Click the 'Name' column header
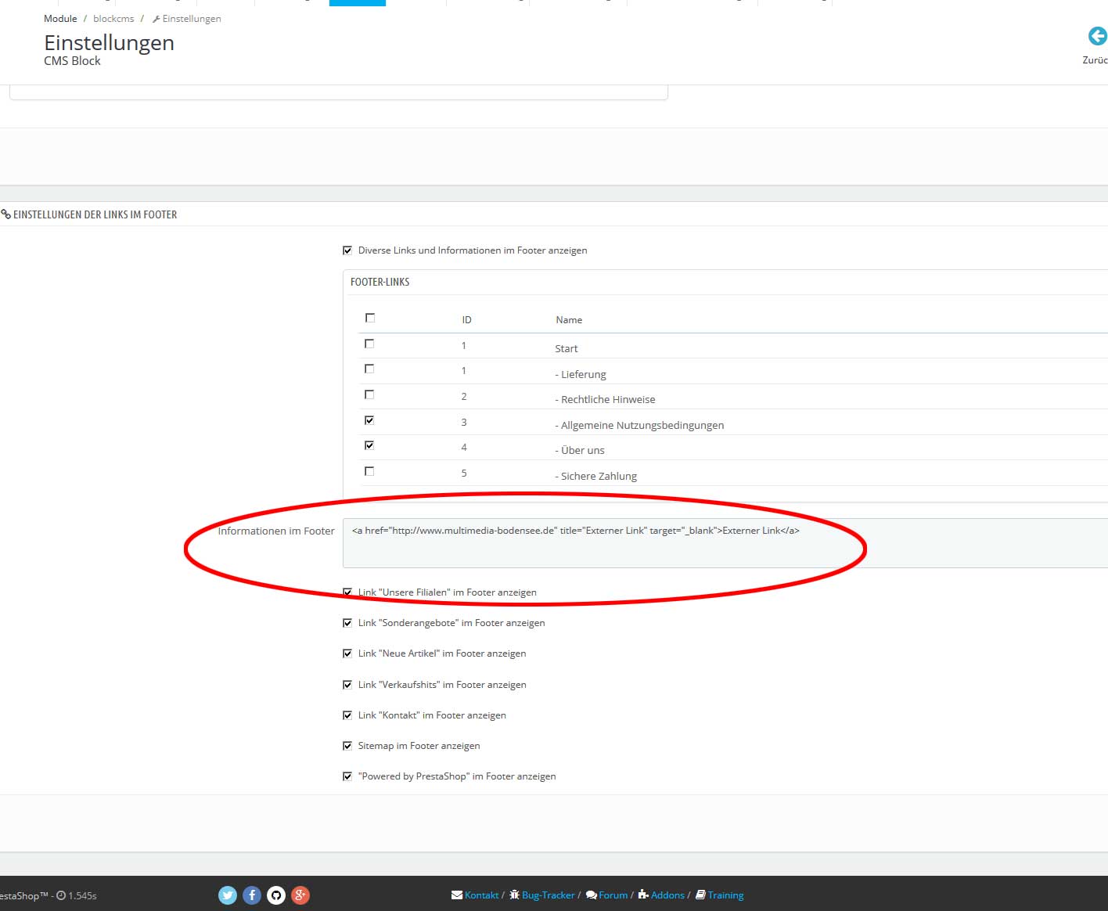 569,320
